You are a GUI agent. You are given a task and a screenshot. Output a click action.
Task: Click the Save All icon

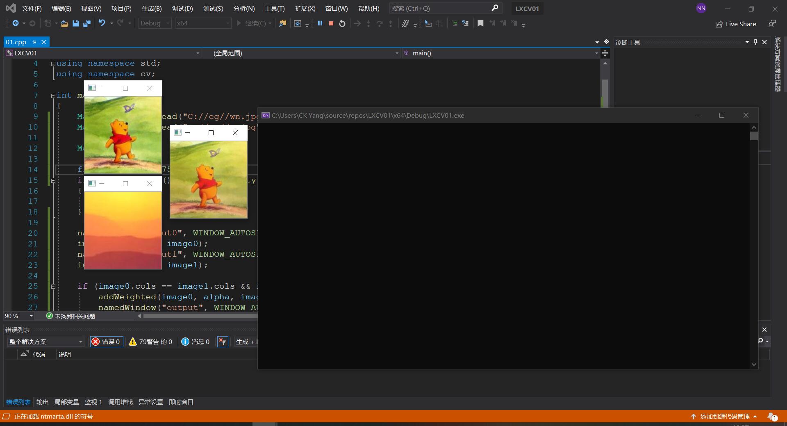[x=86, y=23]
